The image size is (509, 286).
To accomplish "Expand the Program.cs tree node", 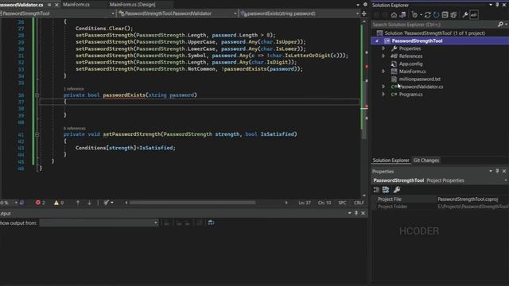I will pyautogui.click(x=383, y=95).
